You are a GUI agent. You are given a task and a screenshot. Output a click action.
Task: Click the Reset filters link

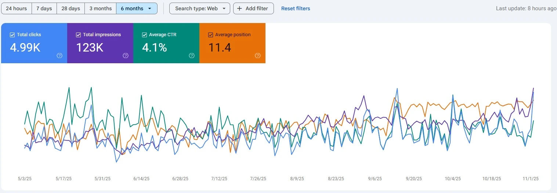[296, 8]
